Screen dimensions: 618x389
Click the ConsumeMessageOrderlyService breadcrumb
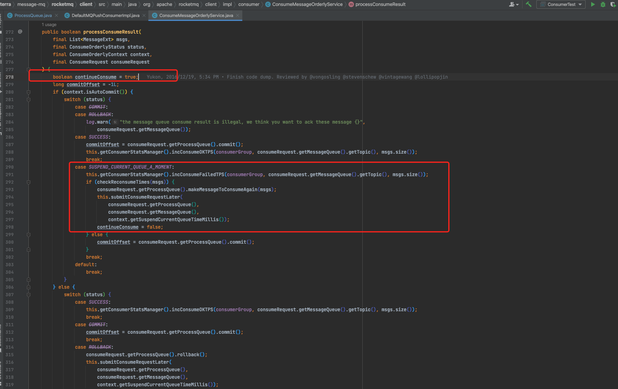307,4
